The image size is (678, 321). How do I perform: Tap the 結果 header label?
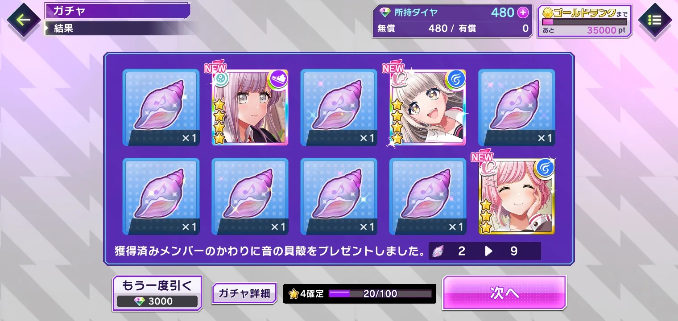63,29
